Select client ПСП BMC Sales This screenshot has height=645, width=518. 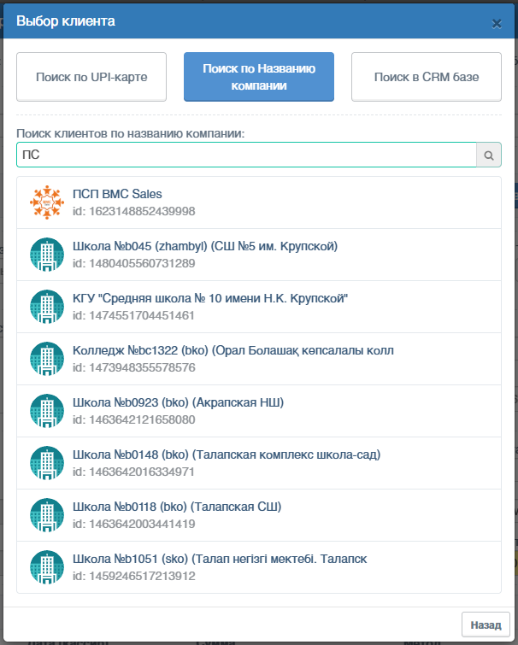(x=117, y=194)
